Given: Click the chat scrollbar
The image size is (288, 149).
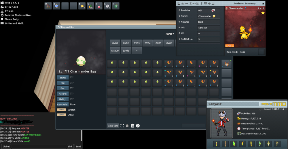Looking at the screenshot, I should tap(82, 136).
